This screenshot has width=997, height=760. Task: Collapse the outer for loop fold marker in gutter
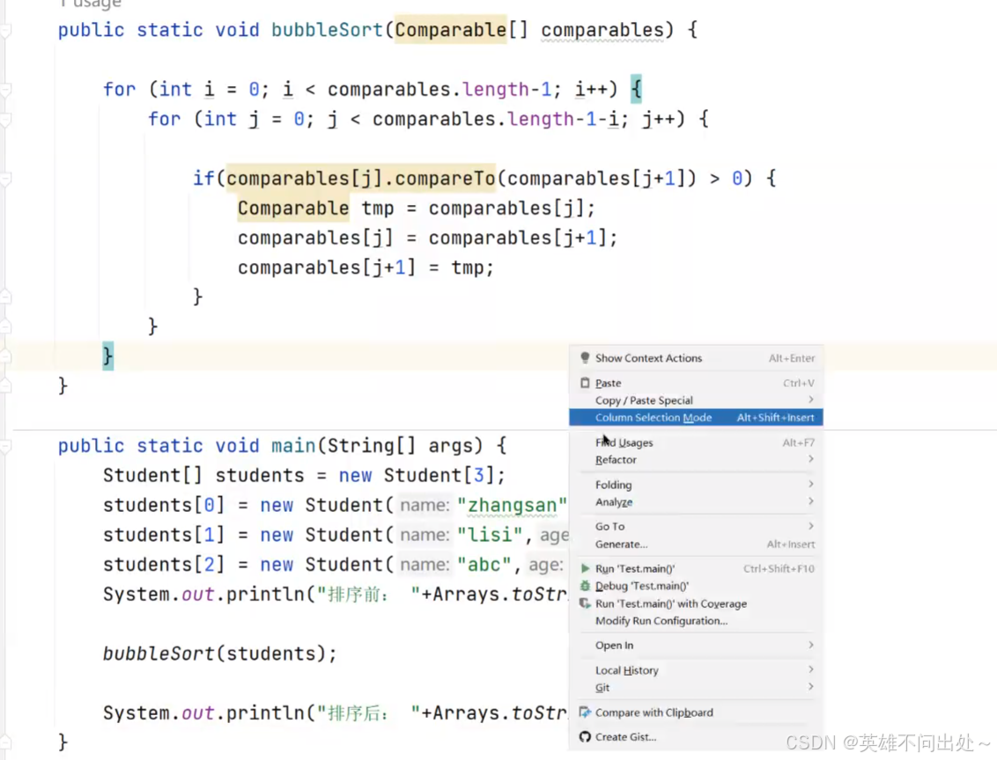tap(5, 90)
